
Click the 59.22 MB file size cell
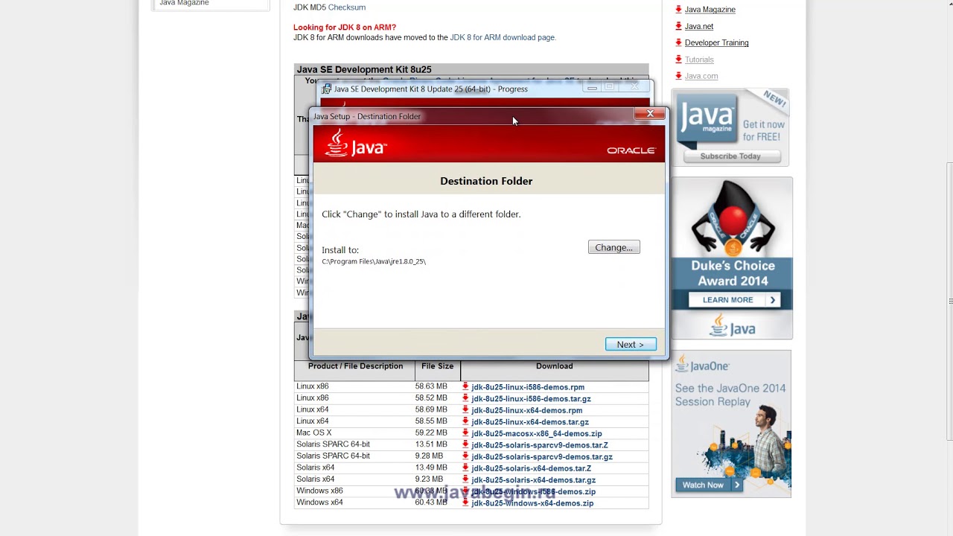(x=431, y=433)
